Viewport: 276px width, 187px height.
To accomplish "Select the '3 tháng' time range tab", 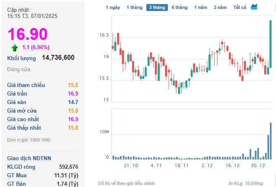I will click(x=157, y=7).
